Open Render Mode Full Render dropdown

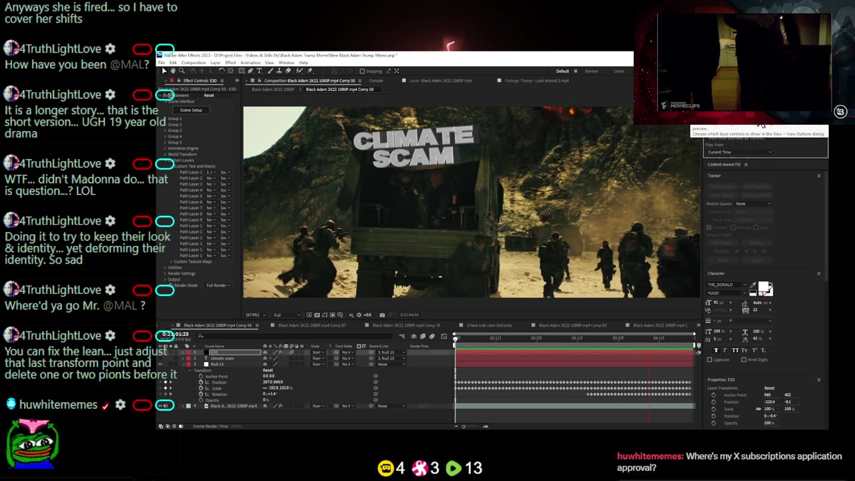(218, 285)
